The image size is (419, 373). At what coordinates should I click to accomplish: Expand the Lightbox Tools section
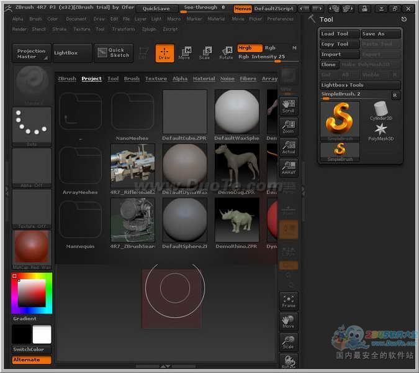point(360,85)
